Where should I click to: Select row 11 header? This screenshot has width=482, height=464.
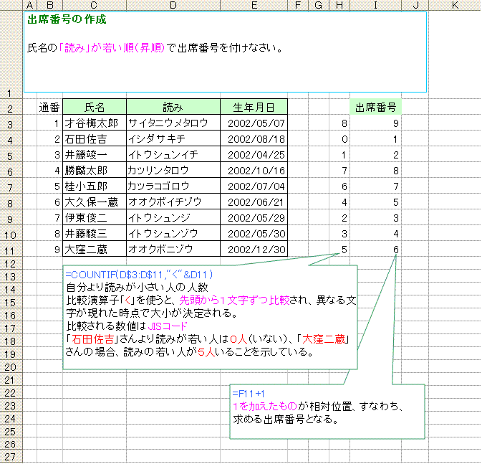click(x=10, y=250)
